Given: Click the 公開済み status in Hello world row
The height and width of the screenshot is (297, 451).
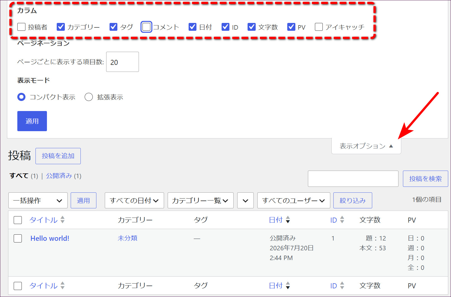Looking at the screenshot, I should [x=283, y=238].
